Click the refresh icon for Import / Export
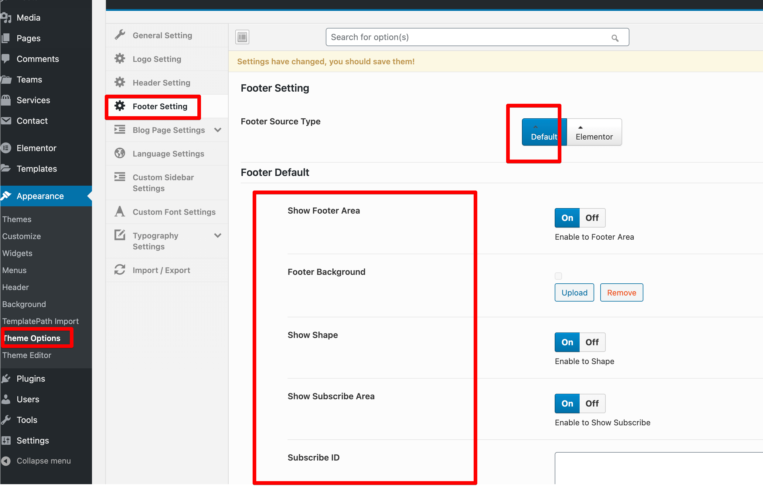The width and height of the screenshot is (763, 486). coord(120,270)
